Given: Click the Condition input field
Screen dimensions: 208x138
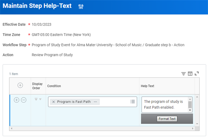Looking at the screenshot, I should pos(93,102).
